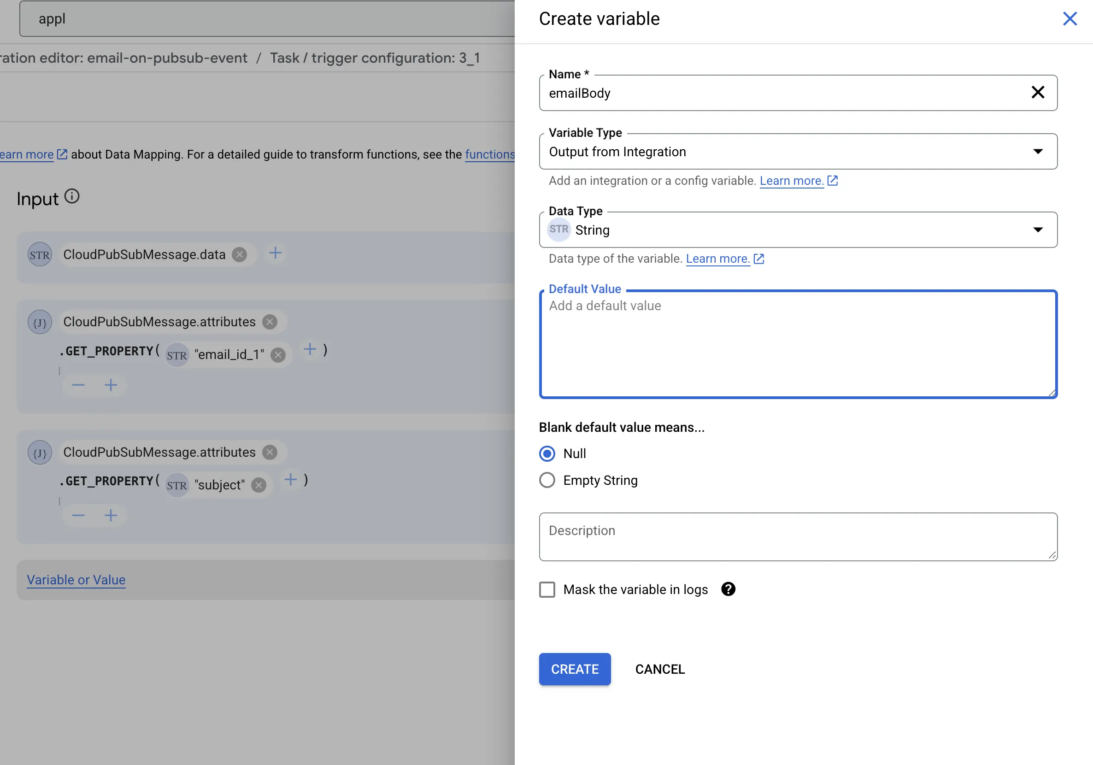Remove CloudPubSubMessage.data input chip
Viewport: 1093px width, 765px height.
tap(240, 255)
